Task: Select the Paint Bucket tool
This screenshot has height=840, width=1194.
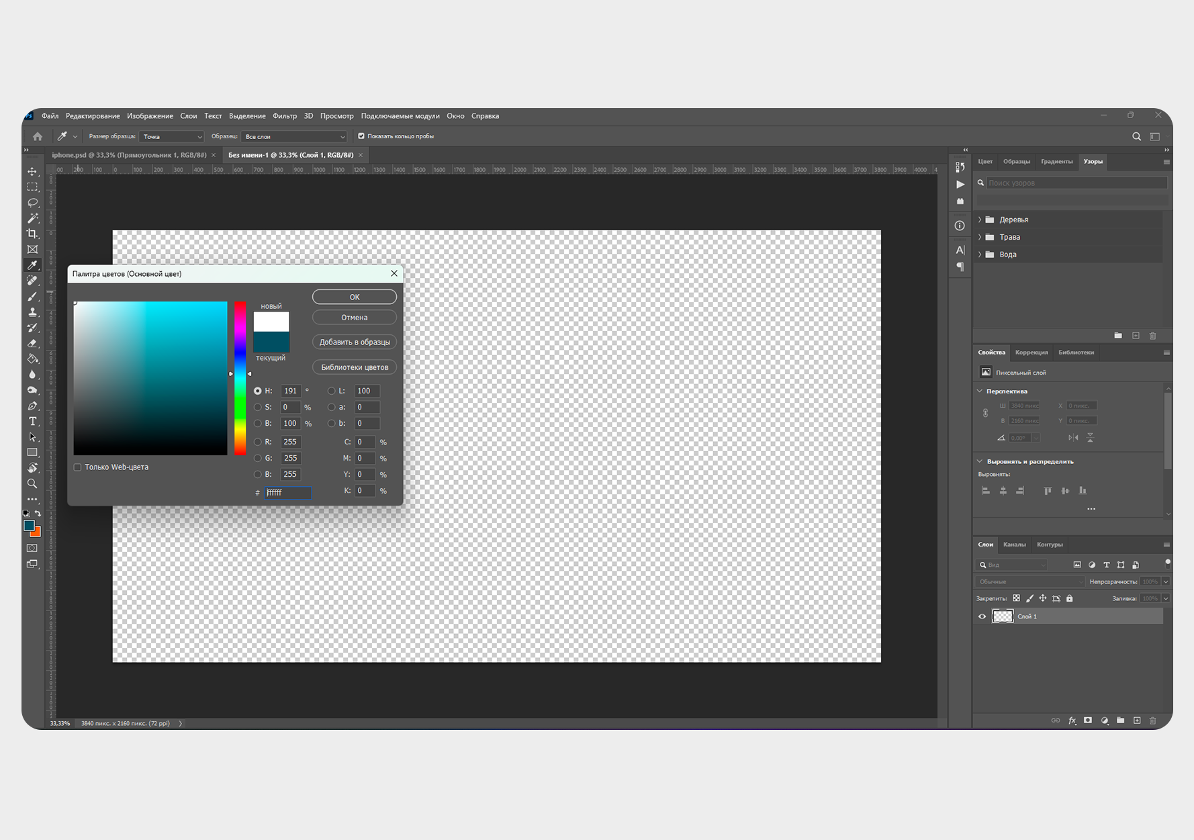Action: tap(32, 359)
